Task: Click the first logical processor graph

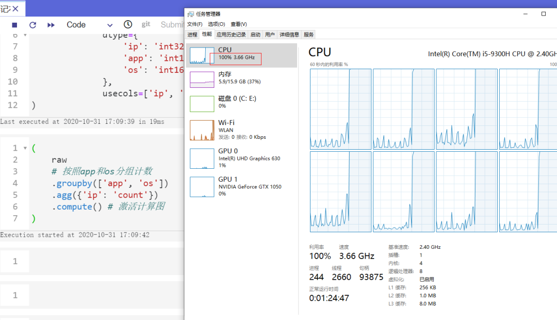Action: tap(340, 109)
